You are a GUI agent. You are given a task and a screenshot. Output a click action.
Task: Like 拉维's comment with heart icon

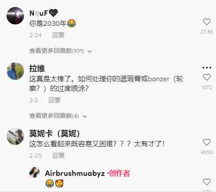pyautogui.click(x=207, y=77)
